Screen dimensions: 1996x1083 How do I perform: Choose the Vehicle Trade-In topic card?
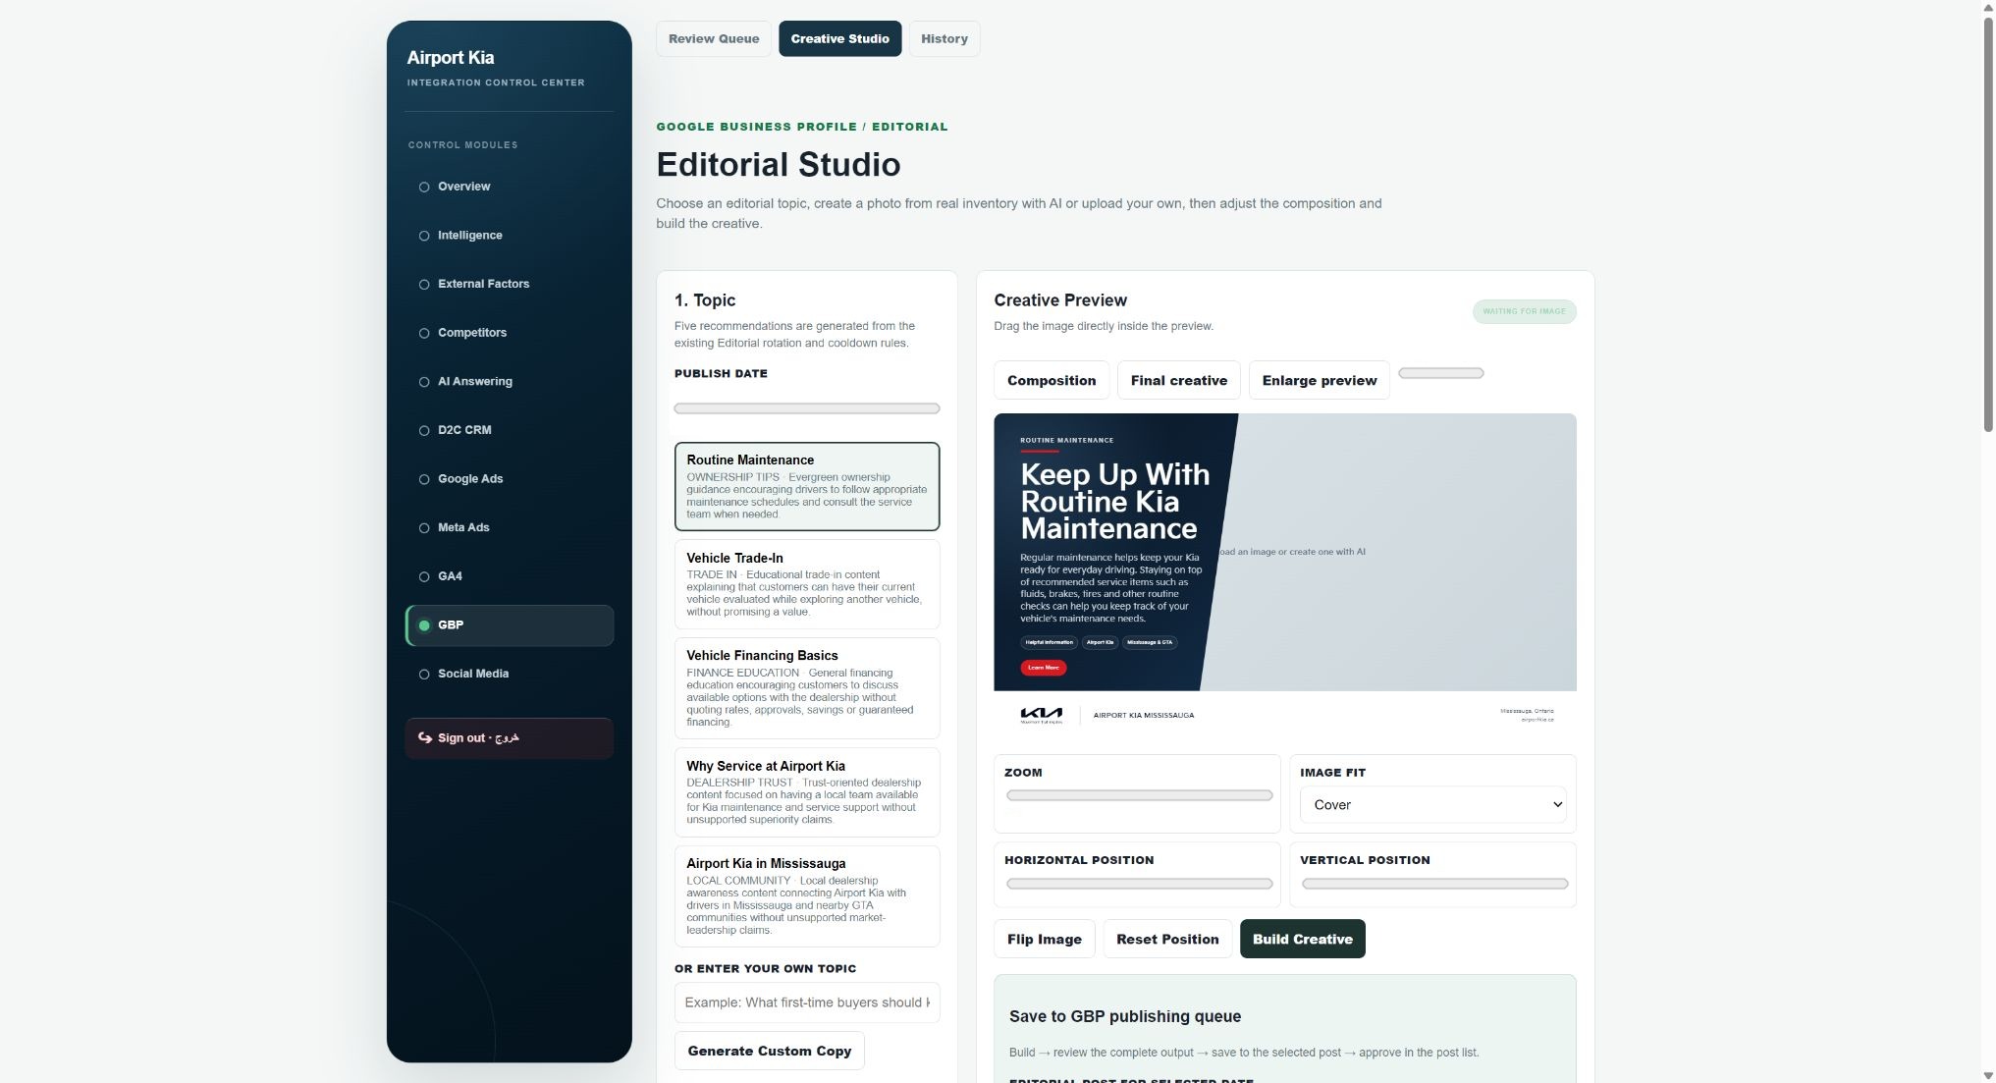[x=807, y=584]
